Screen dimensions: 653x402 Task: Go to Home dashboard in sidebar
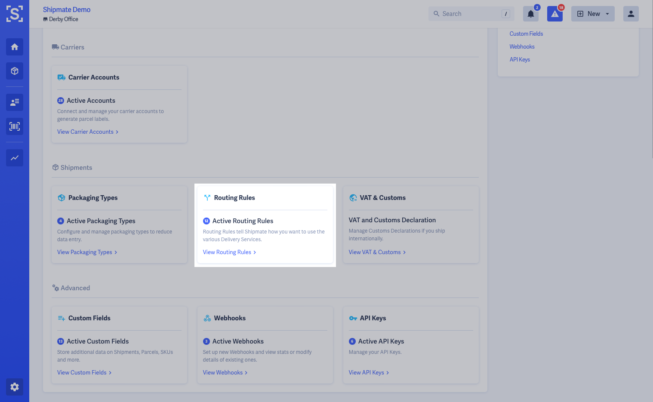(x=15, y=47)
